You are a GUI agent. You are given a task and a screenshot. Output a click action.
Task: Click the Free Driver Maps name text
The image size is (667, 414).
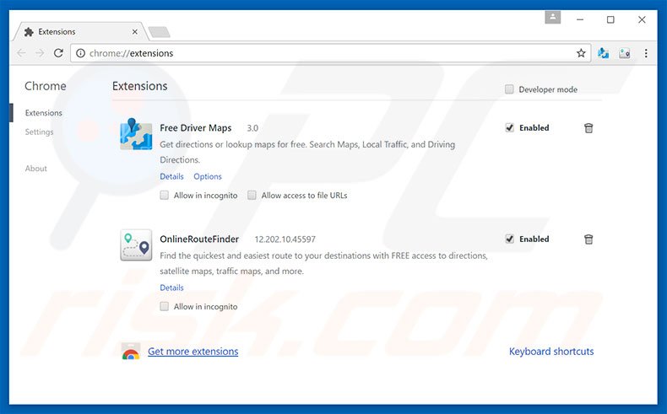coord(196,128)
